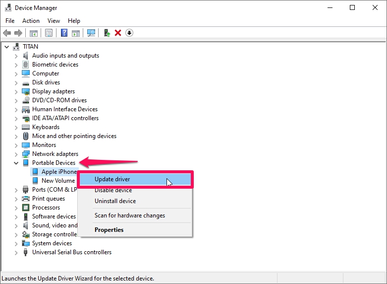Image resolution: width=387 pixels, height=284 pixels.
Task: Select the Disk drives label
Action: point(46,82)
